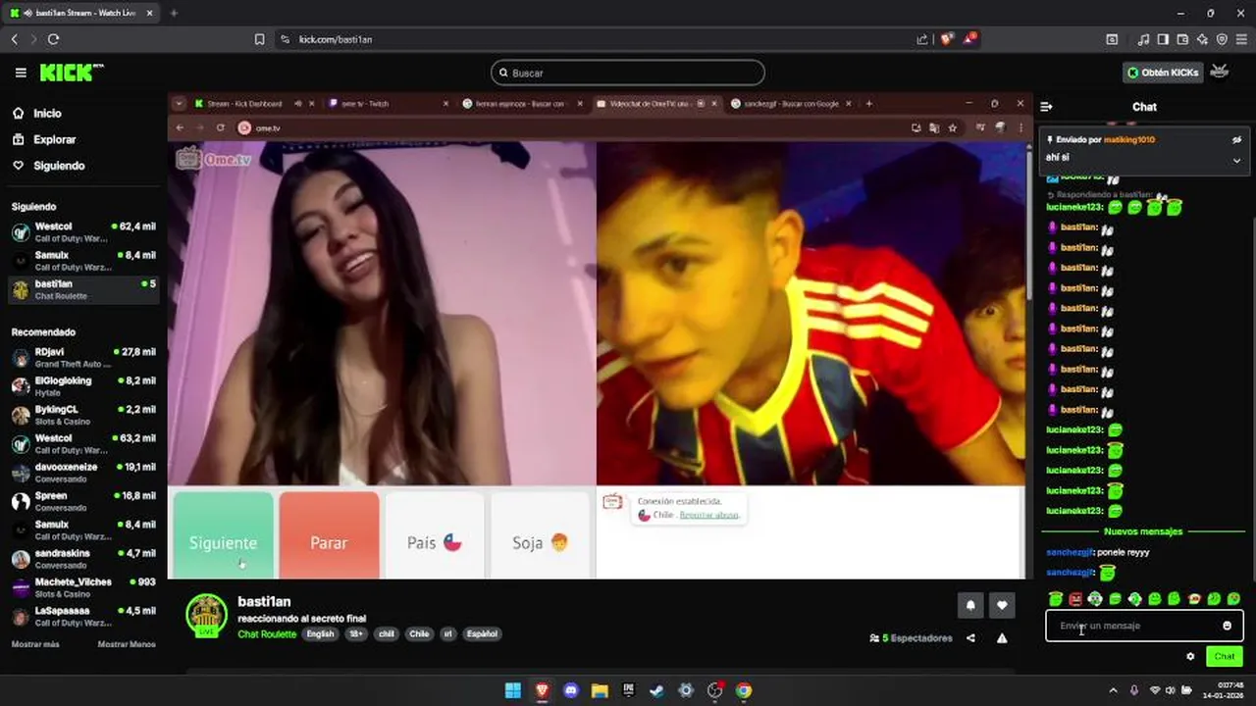The width and height of the screenshot is (1256, 706).
Task: Reload the page in the browser
Action: coord(53,39)
